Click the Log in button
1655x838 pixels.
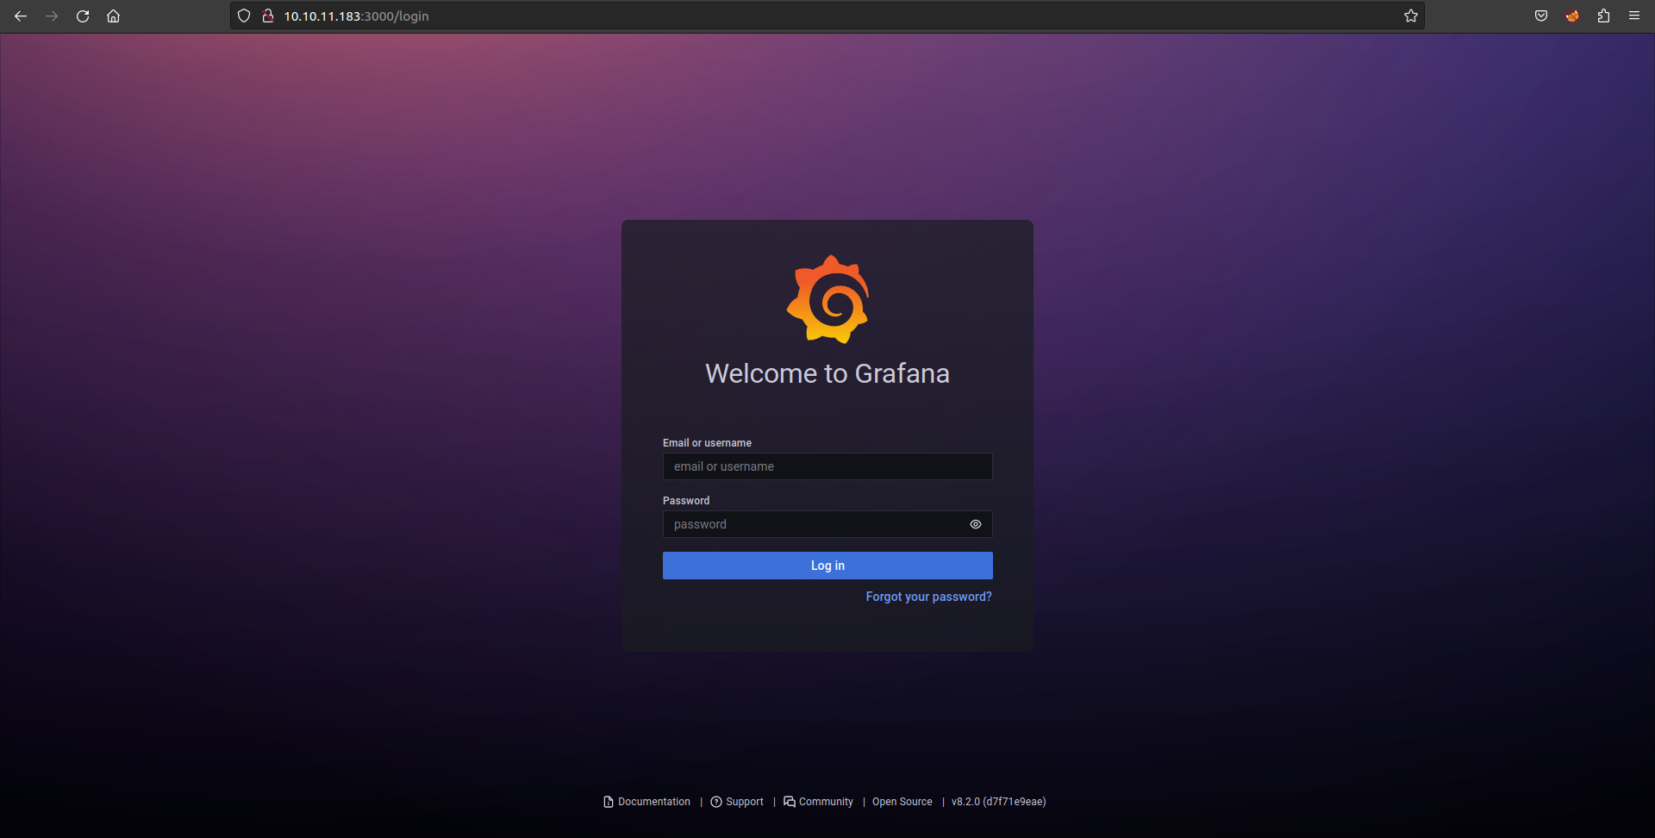click(x=827, y=566)
